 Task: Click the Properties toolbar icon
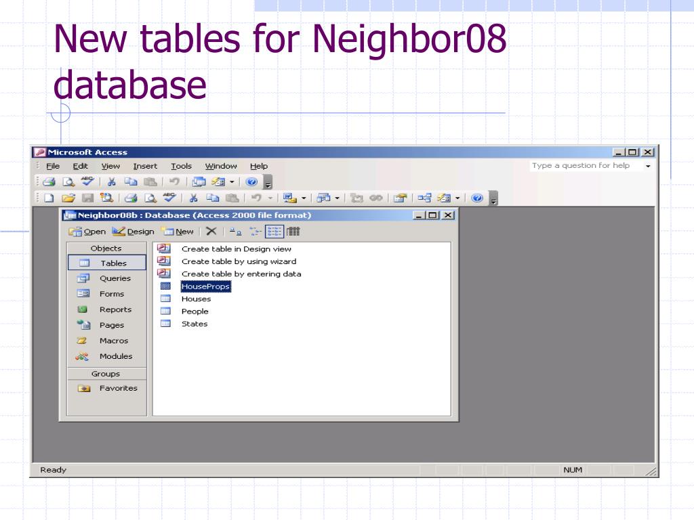click(400, 198)
